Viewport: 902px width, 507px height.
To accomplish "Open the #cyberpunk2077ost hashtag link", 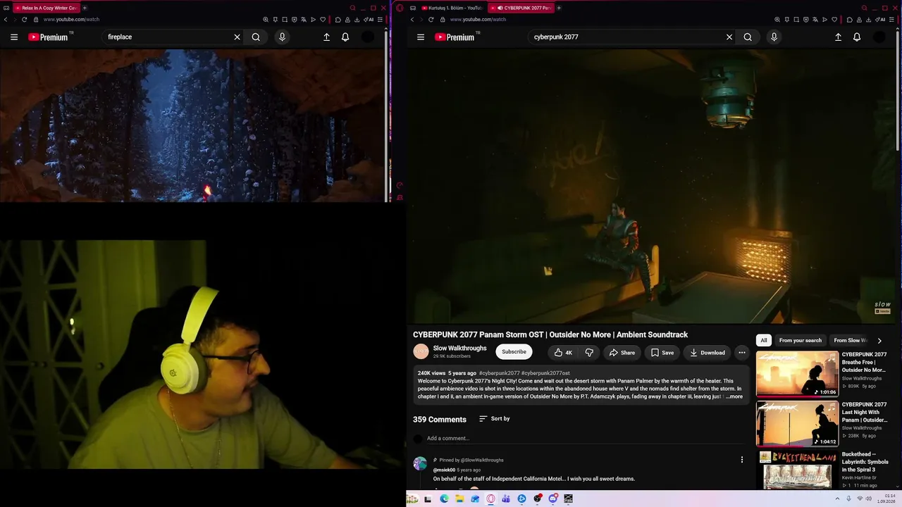I will (545, 373).
